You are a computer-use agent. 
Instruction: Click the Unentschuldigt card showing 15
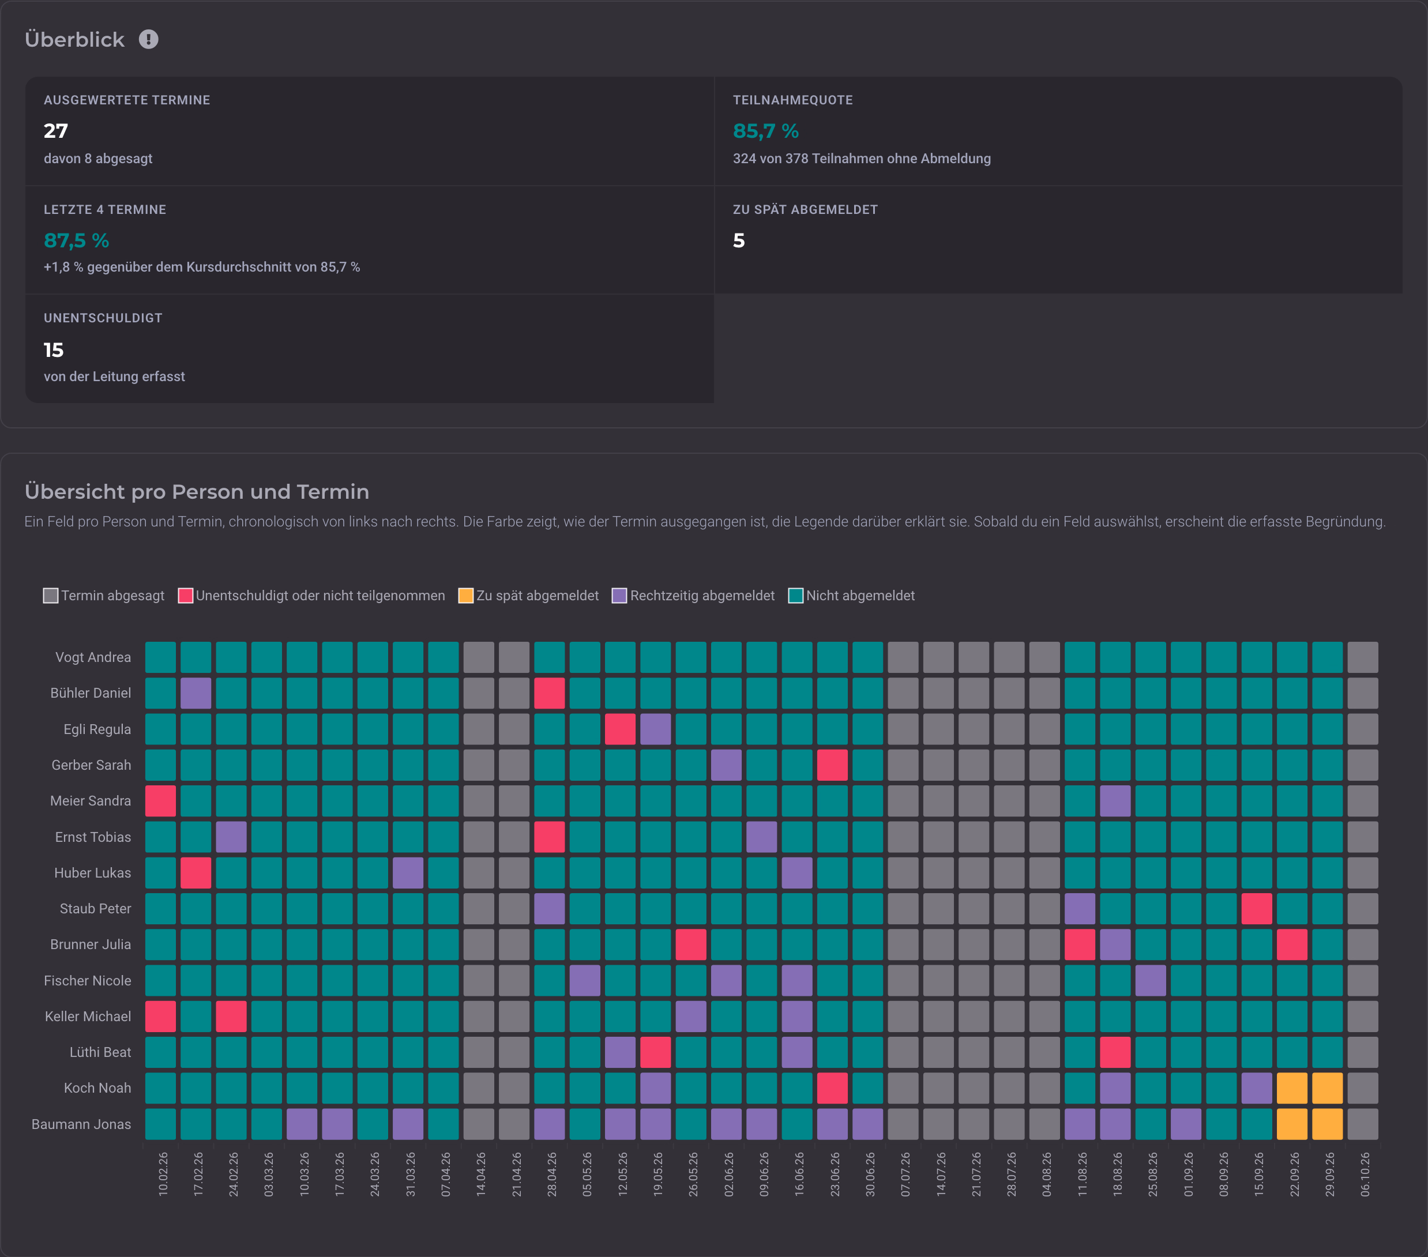point(370,348)
